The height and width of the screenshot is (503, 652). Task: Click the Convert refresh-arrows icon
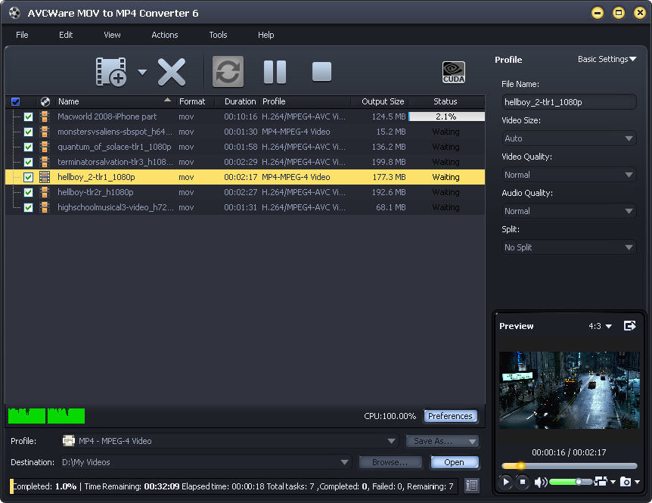(x=228, y=72)
